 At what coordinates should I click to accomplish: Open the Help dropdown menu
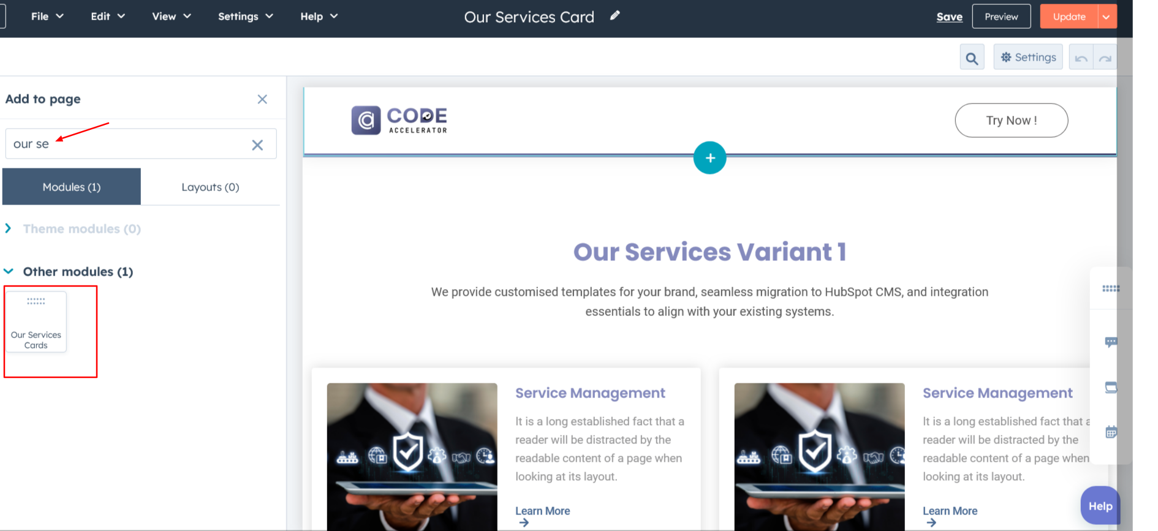319,17
